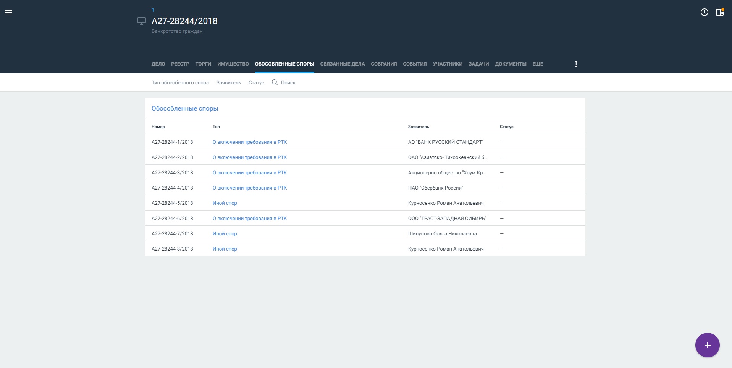Screen dimensions: 732x368
Task: Switch to the УЧАСТНИКИ tab
Action: pos(448,64)
